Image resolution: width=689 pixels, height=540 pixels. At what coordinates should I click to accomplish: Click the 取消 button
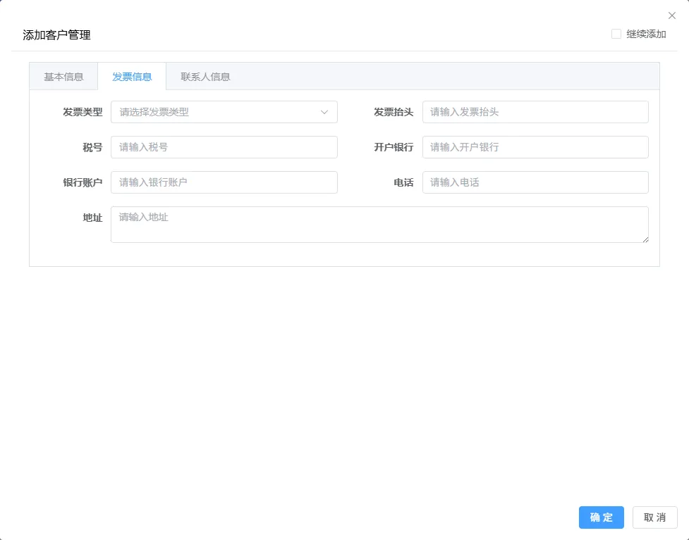click(x=654, y=517)
